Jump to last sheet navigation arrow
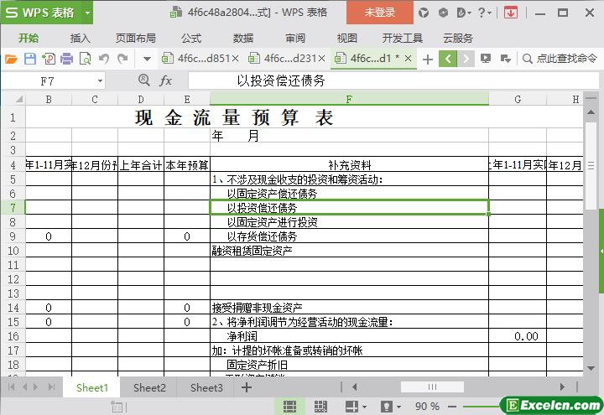 point(52,386)
